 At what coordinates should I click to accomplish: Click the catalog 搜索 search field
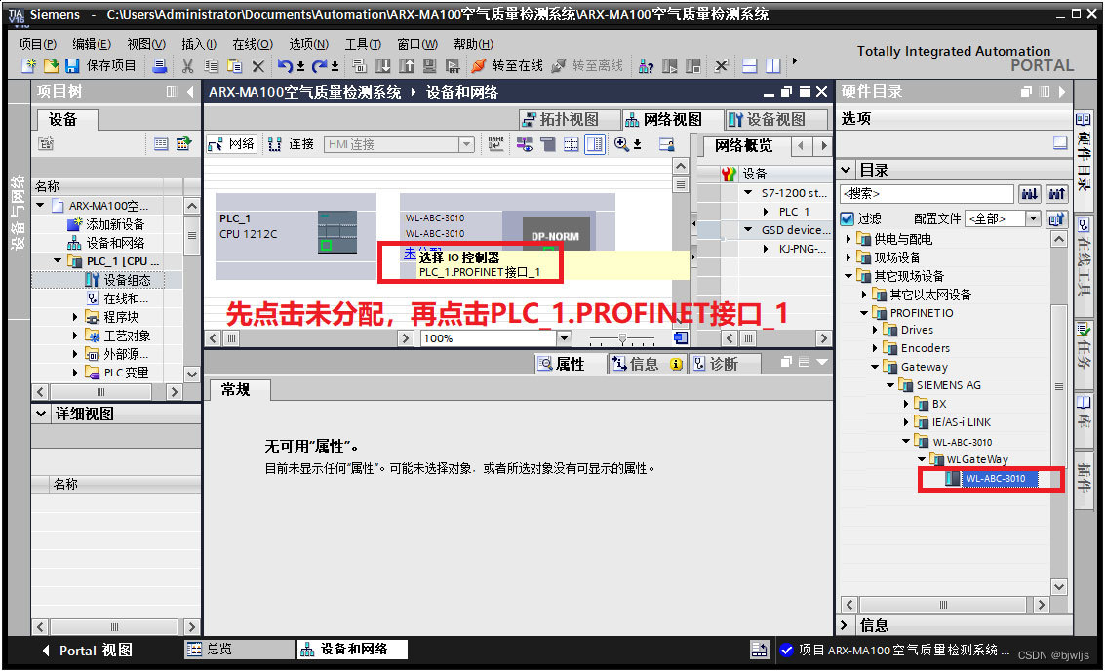coord(927,194)
